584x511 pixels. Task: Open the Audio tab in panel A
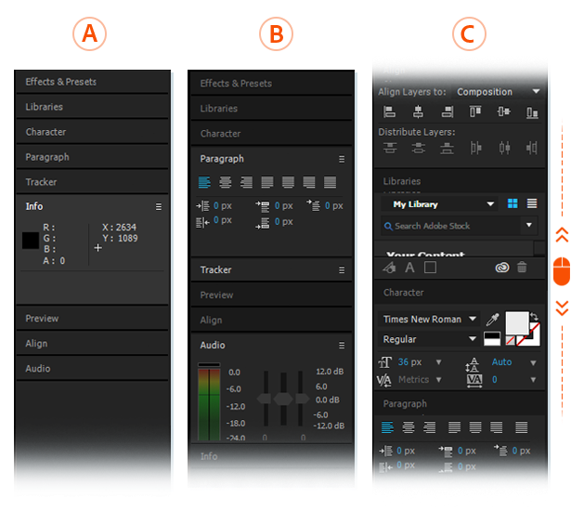tap(92, 369)
